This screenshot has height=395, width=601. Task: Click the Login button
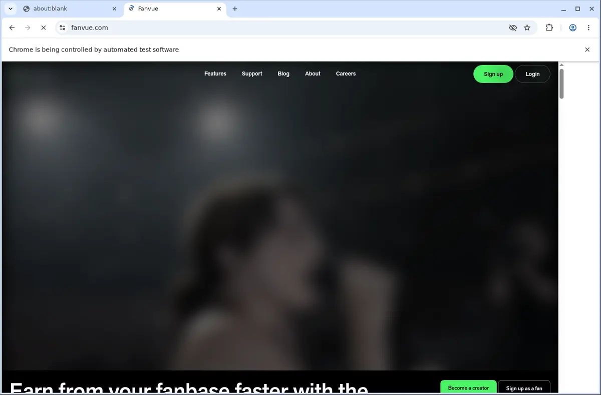[532, 74]
